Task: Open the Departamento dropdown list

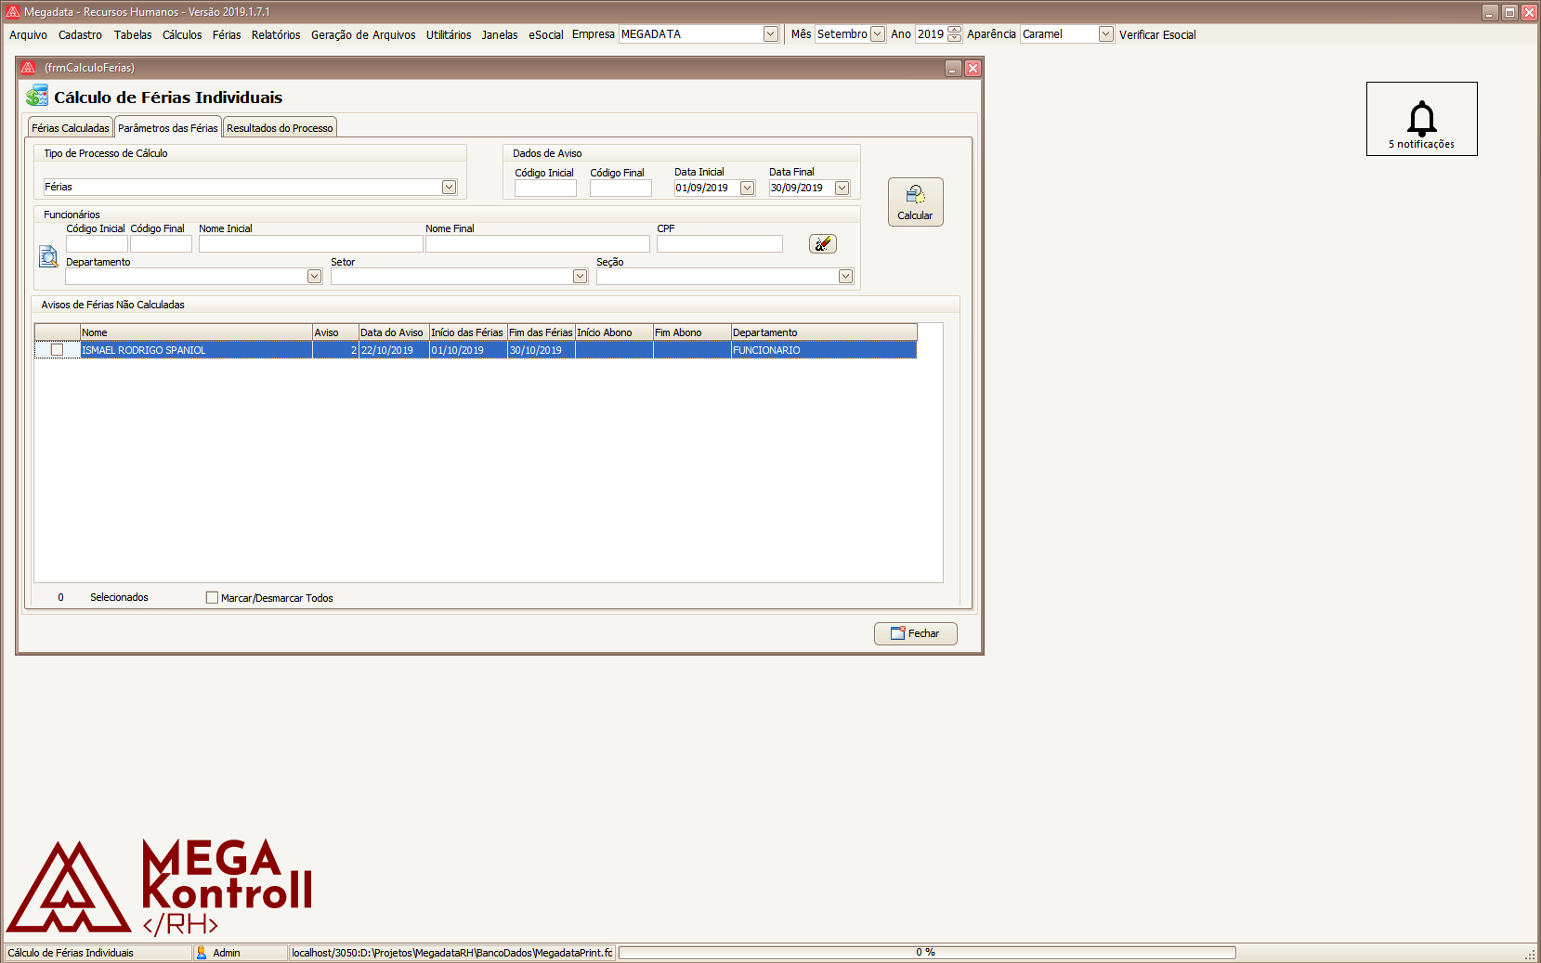Action: pyautogui.click(x=314, y=277)
